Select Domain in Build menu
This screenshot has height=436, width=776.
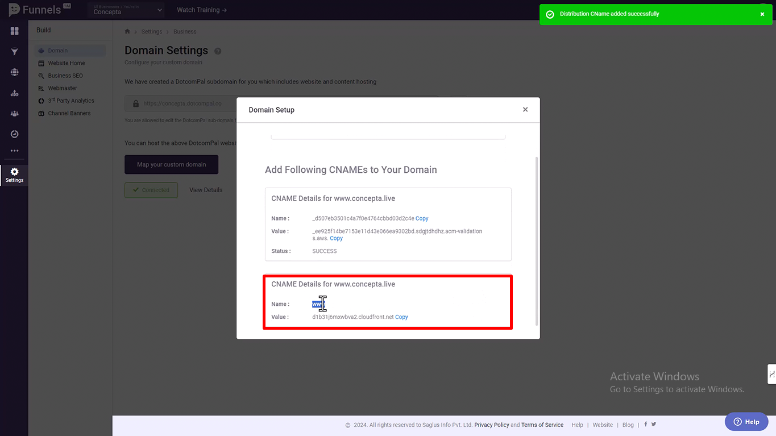point(70,51)
